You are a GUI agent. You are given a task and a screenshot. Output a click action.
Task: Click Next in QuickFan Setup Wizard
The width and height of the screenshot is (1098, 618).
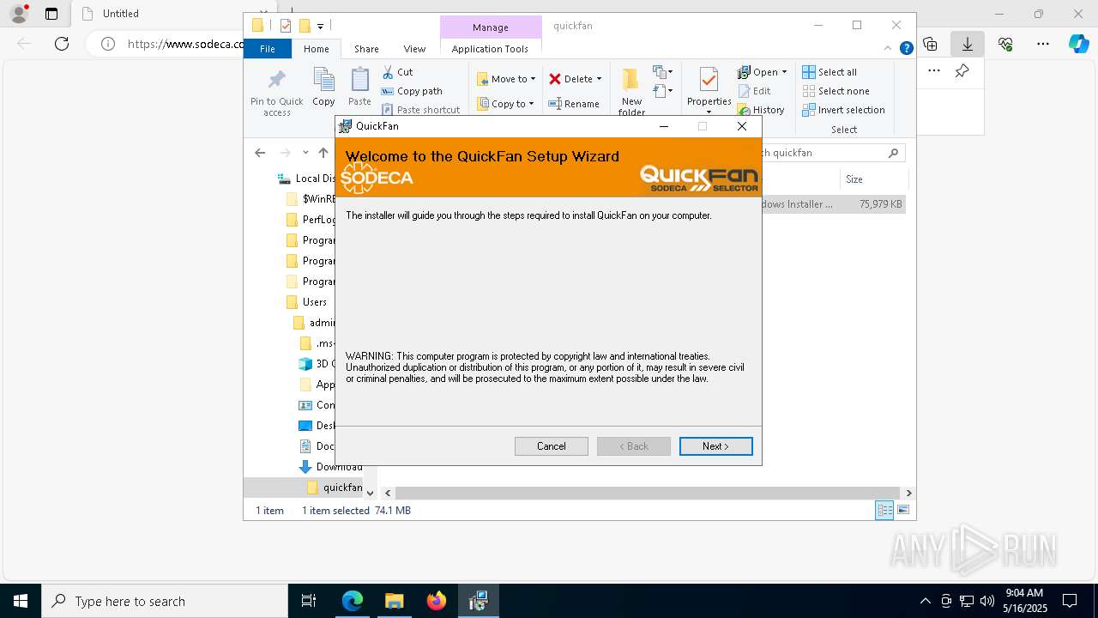pyautogui.click(x=715, y=446)
